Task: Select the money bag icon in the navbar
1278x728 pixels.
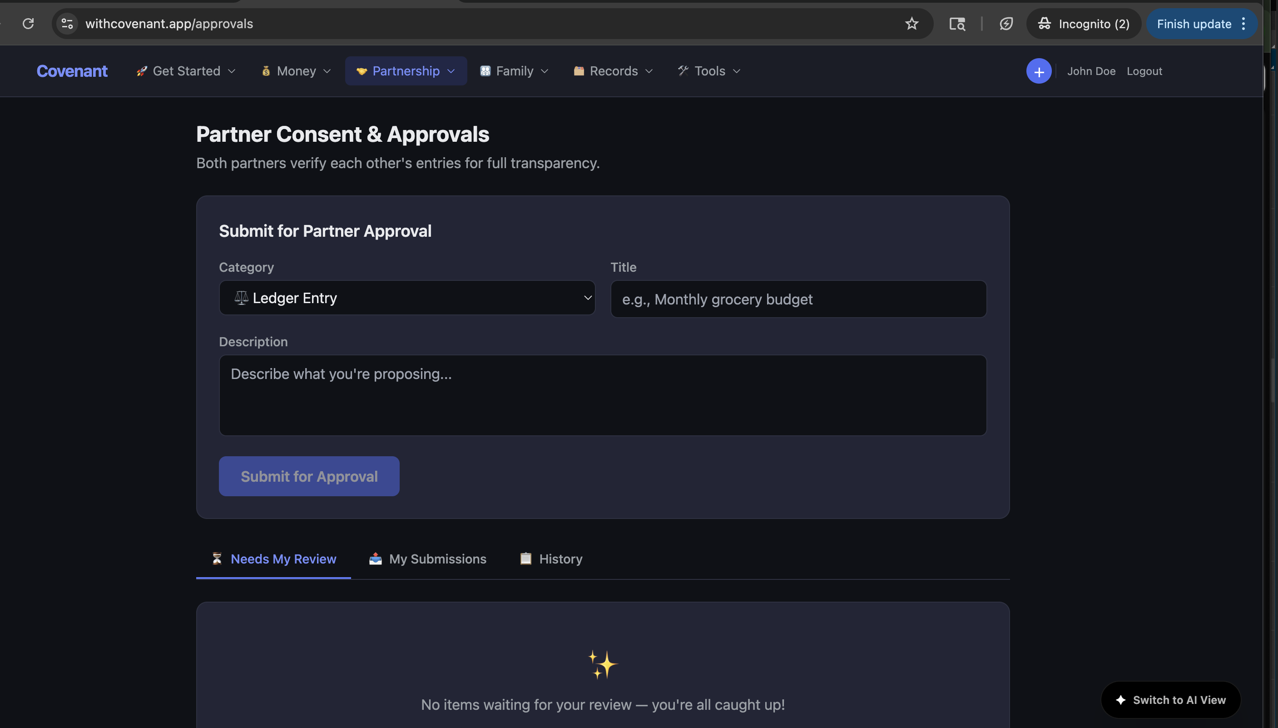Action: pyautogui.click(x=266, y=71)
